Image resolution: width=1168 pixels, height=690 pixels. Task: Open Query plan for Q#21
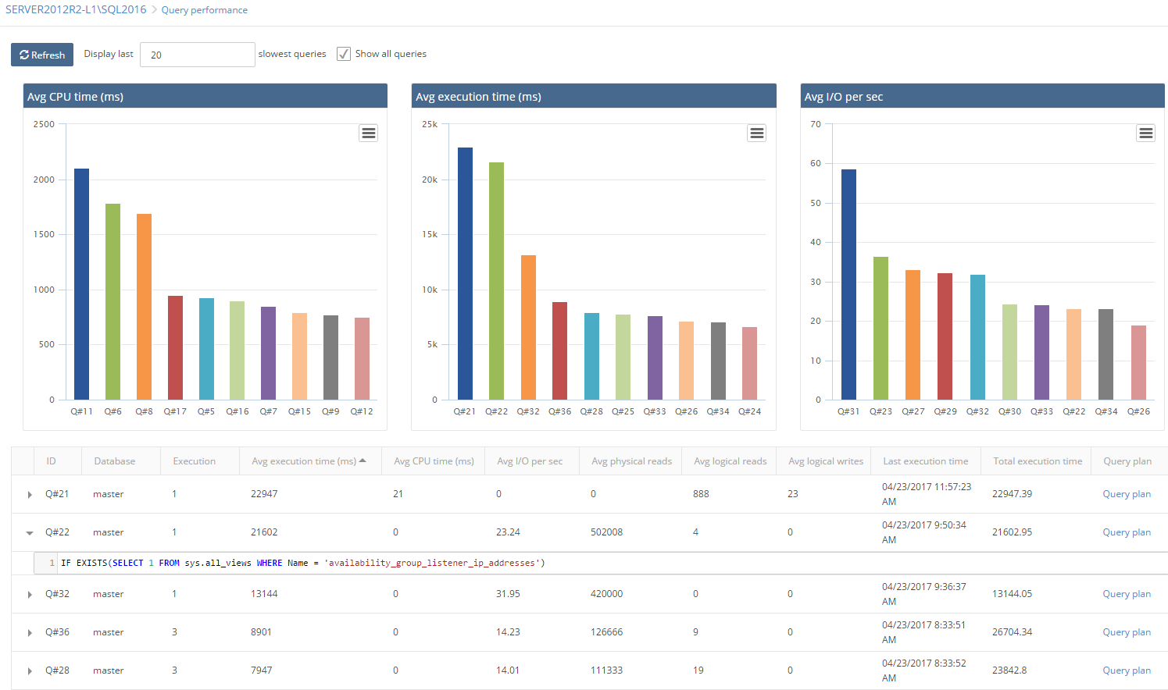[x=1127, y=493]
